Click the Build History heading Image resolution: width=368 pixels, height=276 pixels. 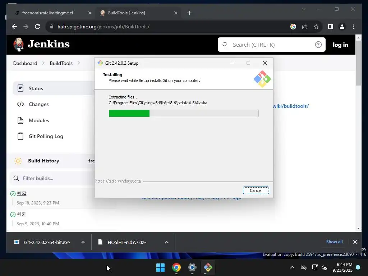pyautogui.click(x=43, y=161)
